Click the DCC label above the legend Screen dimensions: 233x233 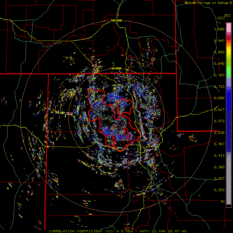pos(227,16)
